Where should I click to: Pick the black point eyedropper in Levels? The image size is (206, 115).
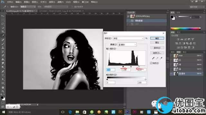click(153, 58)
